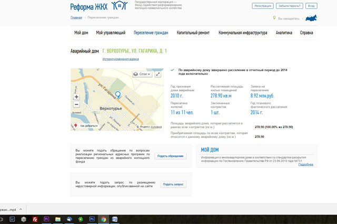
Task: Open the Аналитика menu item
Action: (284, 33)
